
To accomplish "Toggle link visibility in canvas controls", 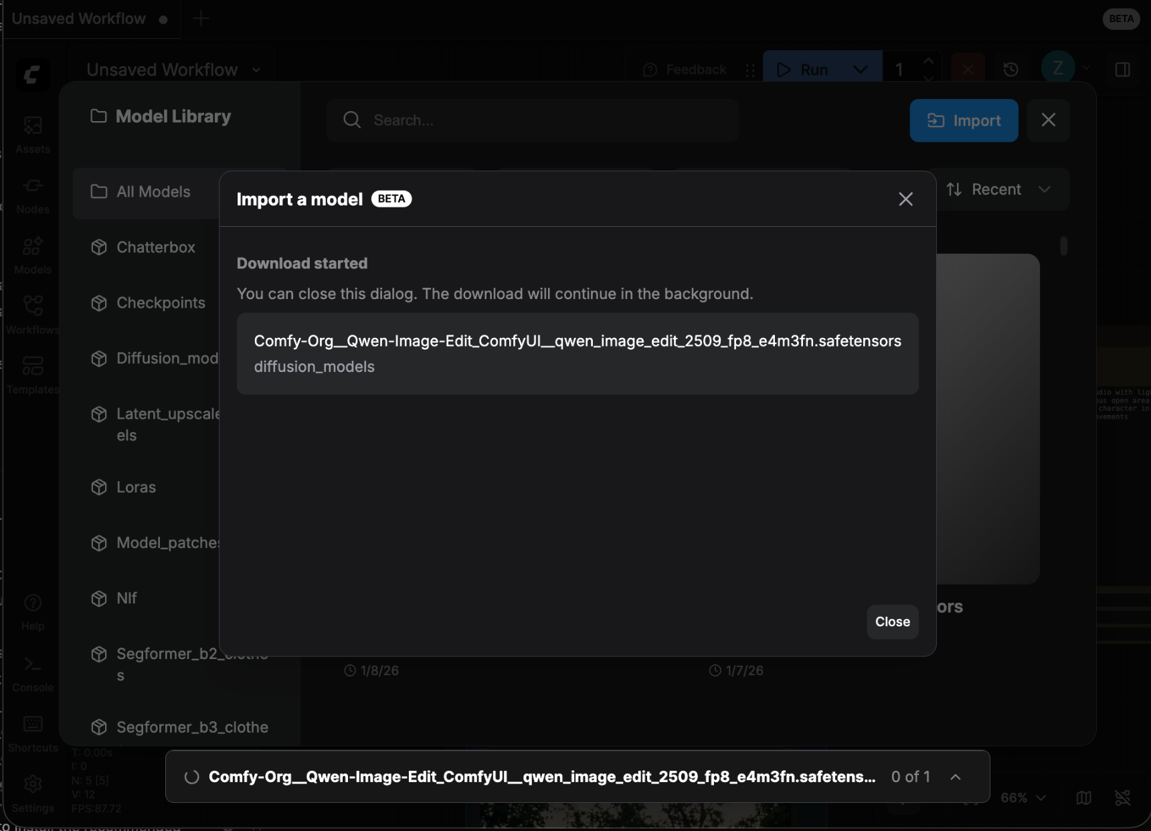I will pos(1124,798).
